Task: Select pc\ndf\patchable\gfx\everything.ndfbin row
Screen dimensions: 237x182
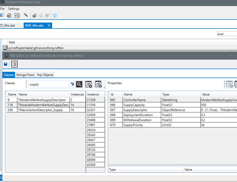Action: (x=120, y=48)
